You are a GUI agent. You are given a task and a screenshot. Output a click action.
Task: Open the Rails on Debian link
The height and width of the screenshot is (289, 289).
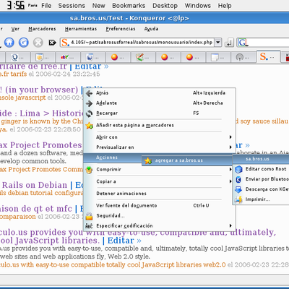(35, 185)
